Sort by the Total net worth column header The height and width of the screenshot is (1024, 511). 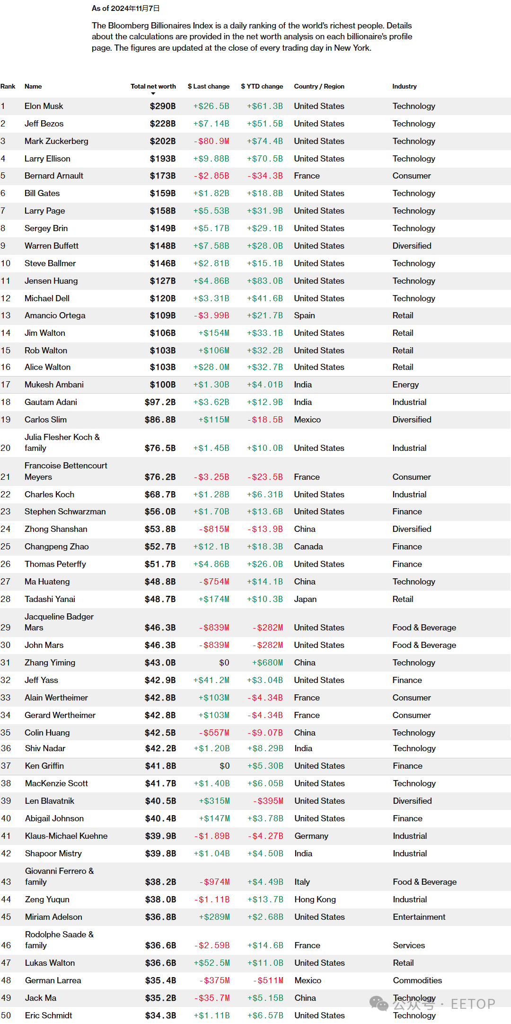153,86
